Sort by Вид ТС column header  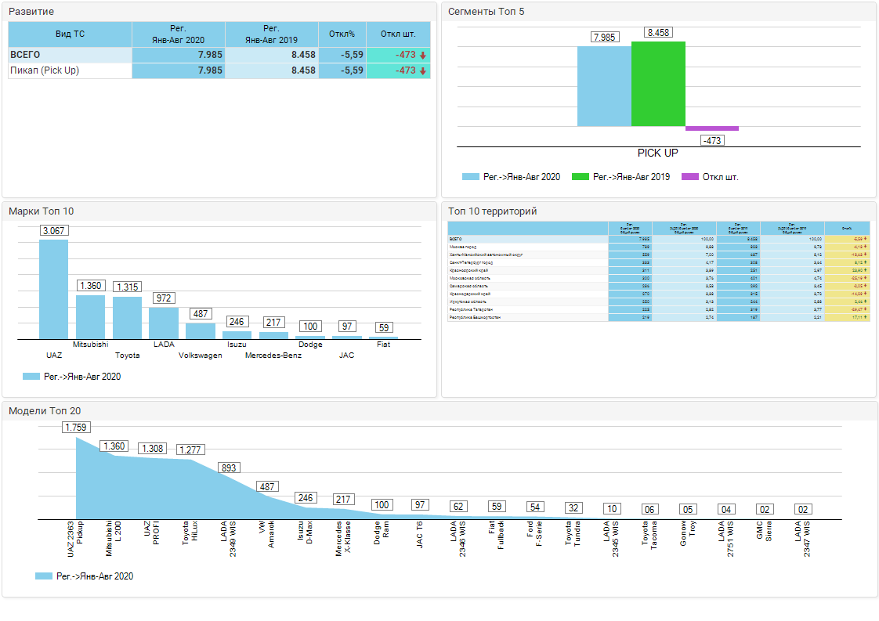point(70,34)
